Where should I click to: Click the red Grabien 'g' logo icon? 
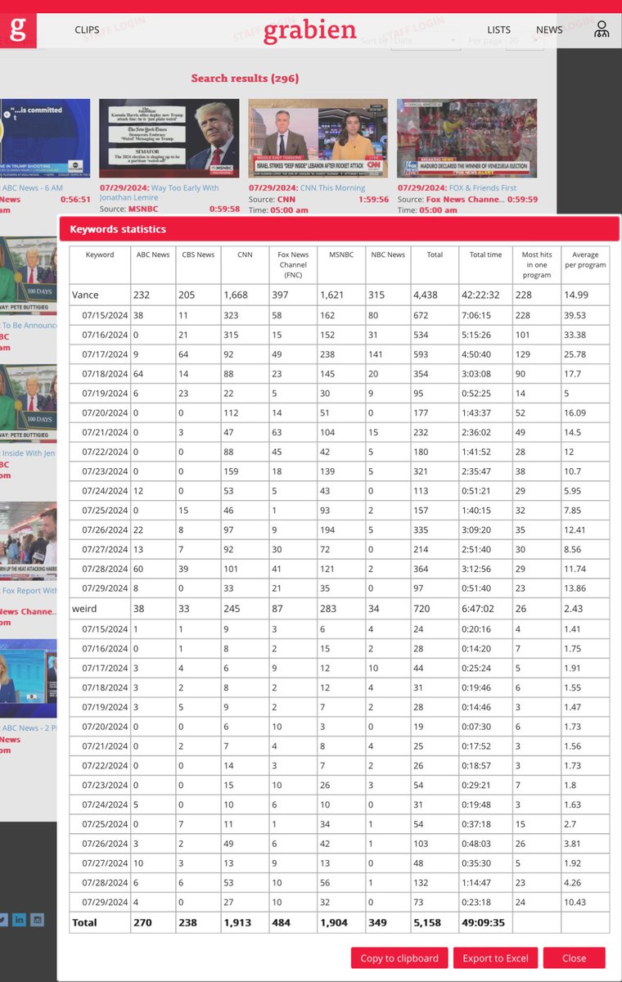coord(17,30)
